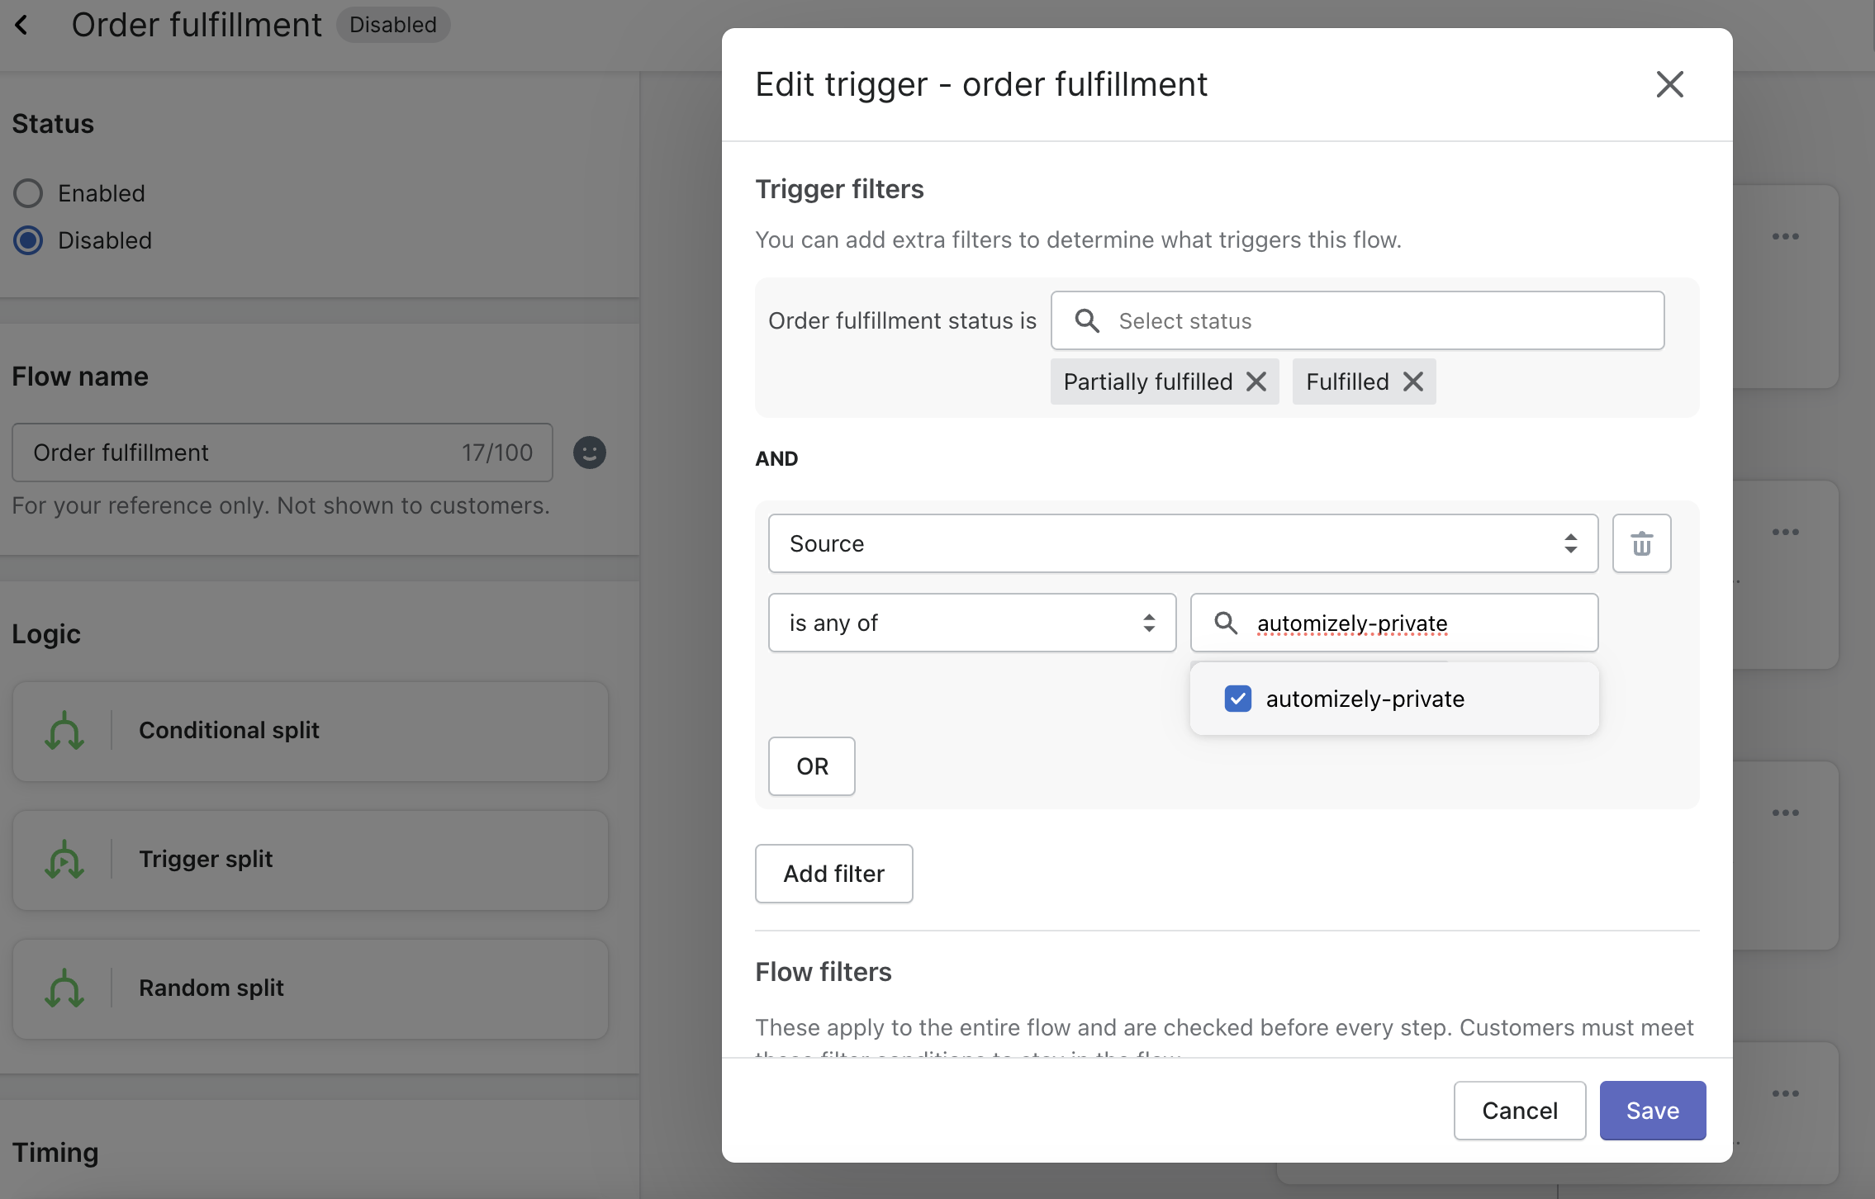The width and height of the screenshot is (1875, 1199).
Task: Click the back arrow beside Order fulfillment
Action: pyautogui.click(x=22, y=25)
